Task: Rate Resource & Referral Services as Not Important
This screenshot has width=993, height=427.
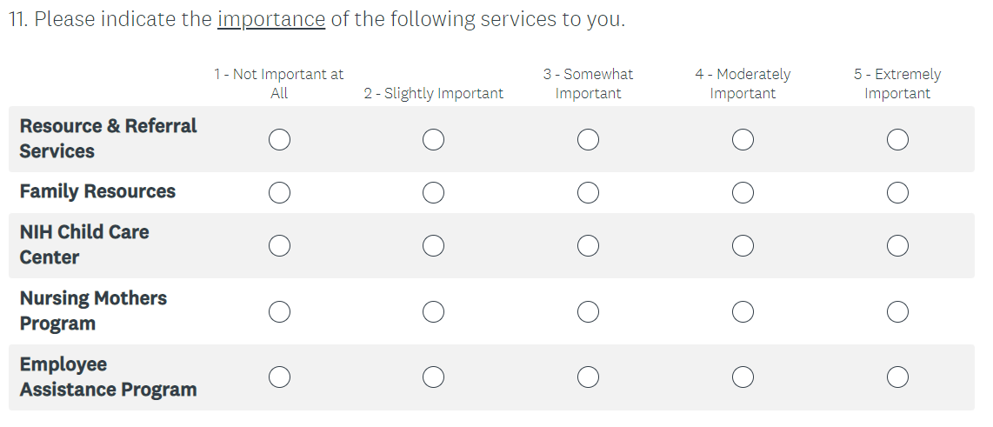Action: (279, 139)
